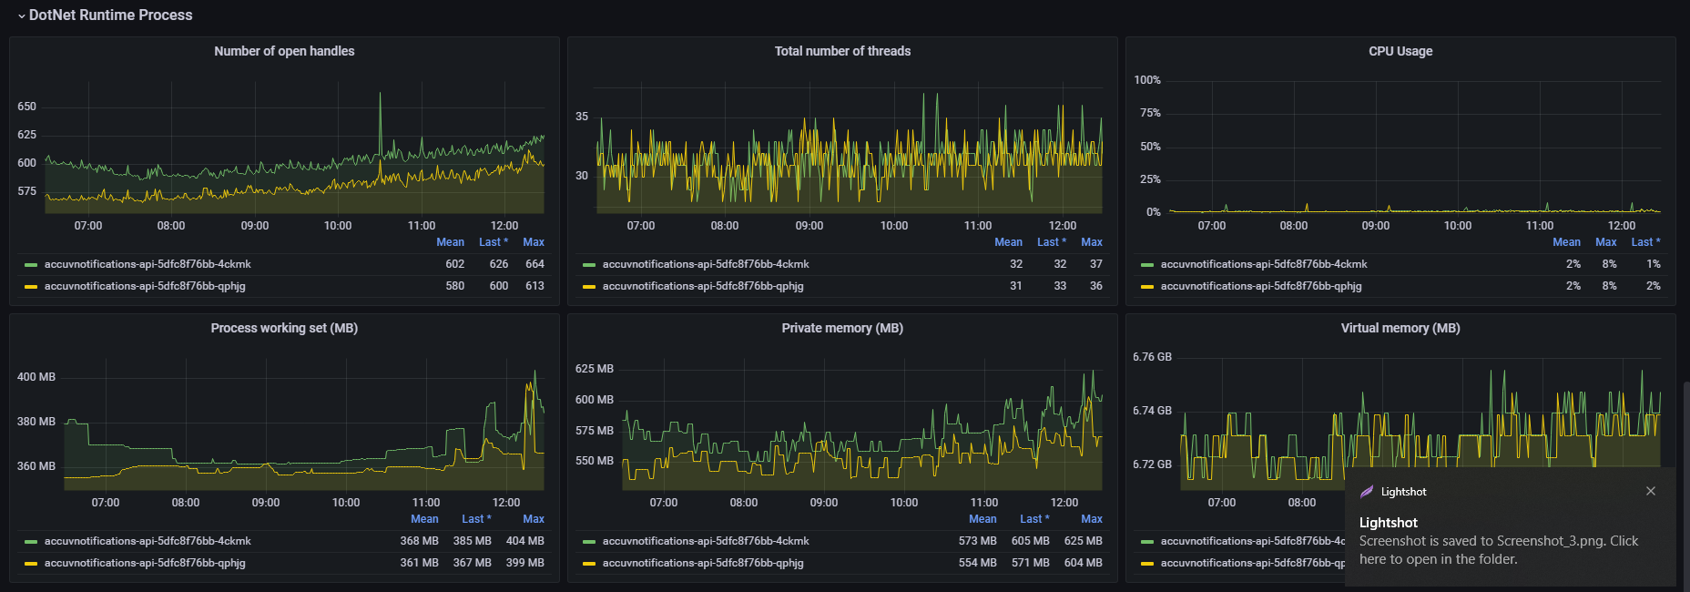Toggle 4ckmk series label in Process working set legend

click(x=148, y=541)
